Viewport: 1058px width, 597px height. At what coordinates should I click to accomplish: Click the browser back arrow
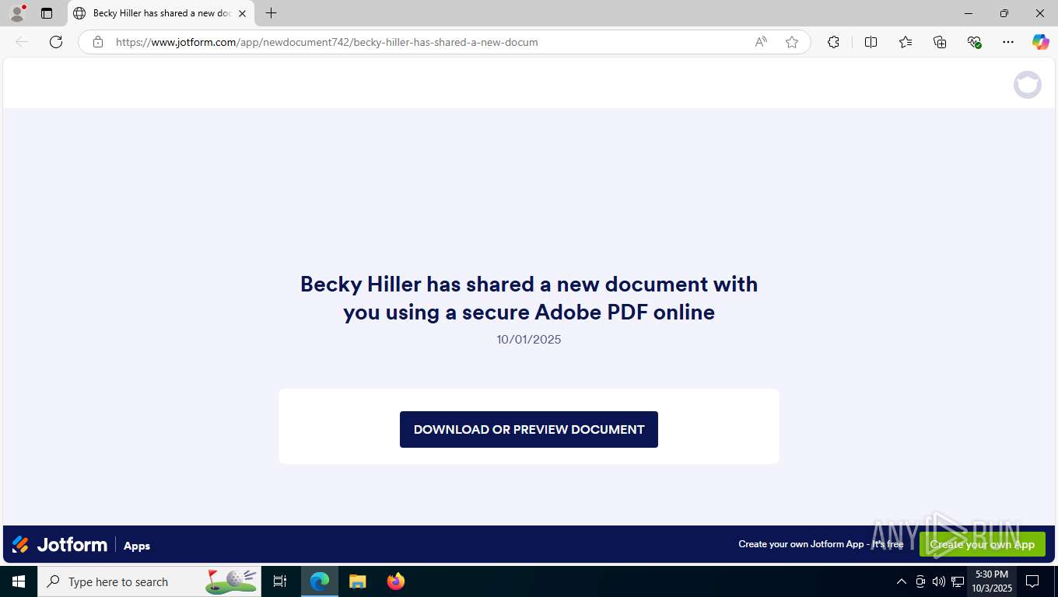coord(22,42)
